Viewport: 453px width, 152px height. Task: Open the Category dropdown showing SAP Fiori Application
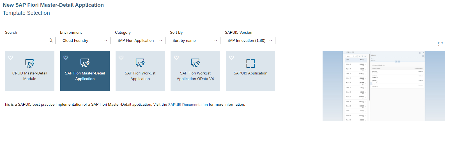[x=140, y=40]
